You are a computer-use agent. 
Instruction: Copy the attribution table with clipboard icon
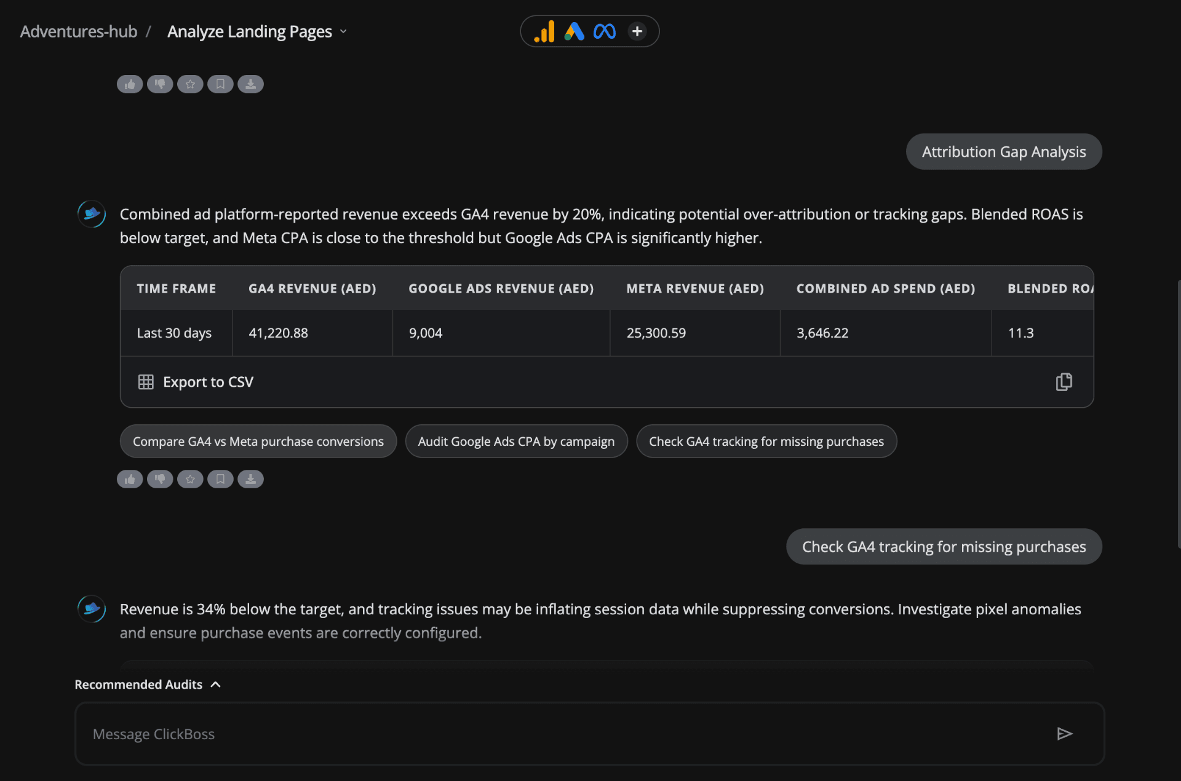click(1064, 382)
